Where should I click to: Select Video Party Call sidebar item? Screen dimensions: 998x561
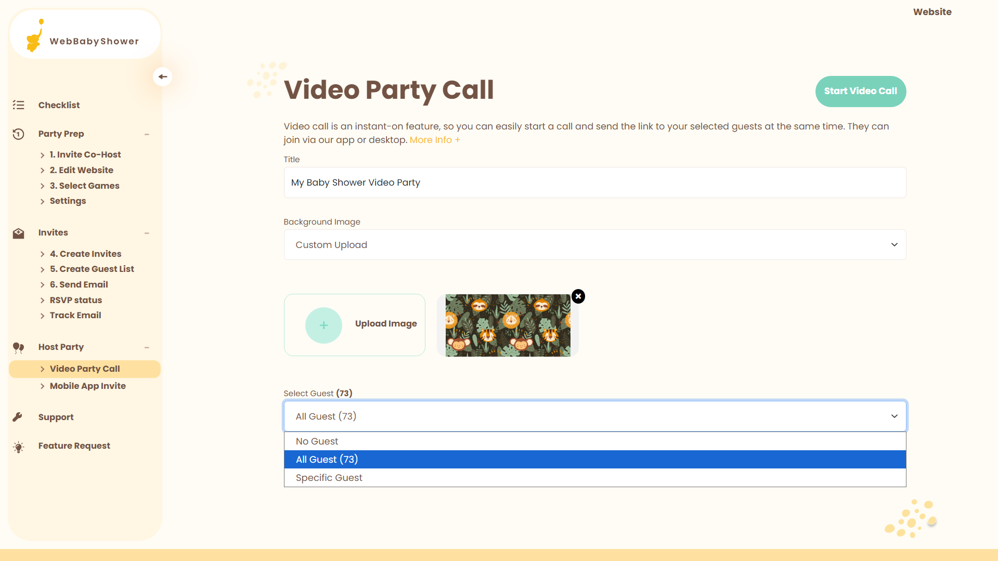pos(85,369)
